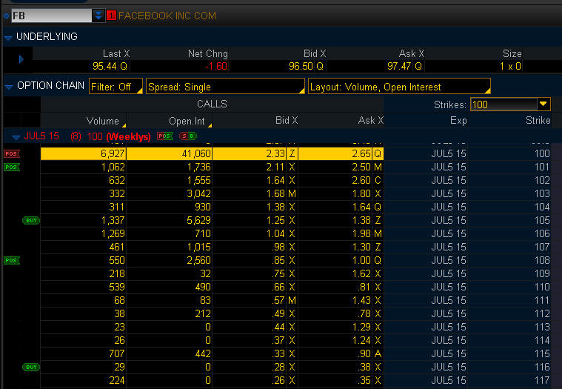This screenshot has width=562, height=389.
Task: Open the Filter: Off selector
Action: coord(115,87)
